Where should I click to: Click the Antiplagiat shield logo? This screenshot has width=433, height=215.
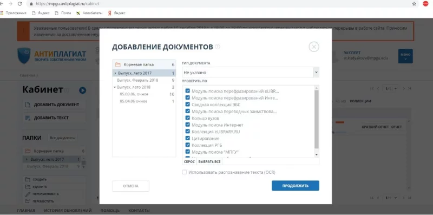(24, 56)
